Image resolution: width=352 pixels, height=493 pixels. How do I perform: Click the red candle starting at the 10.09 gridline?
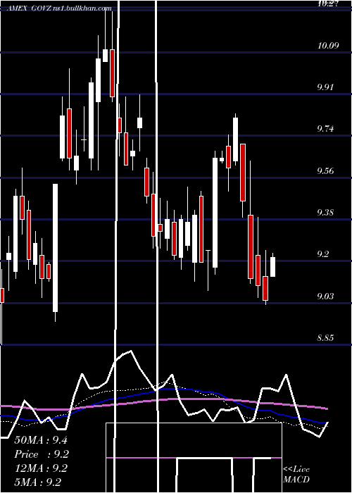112,73
